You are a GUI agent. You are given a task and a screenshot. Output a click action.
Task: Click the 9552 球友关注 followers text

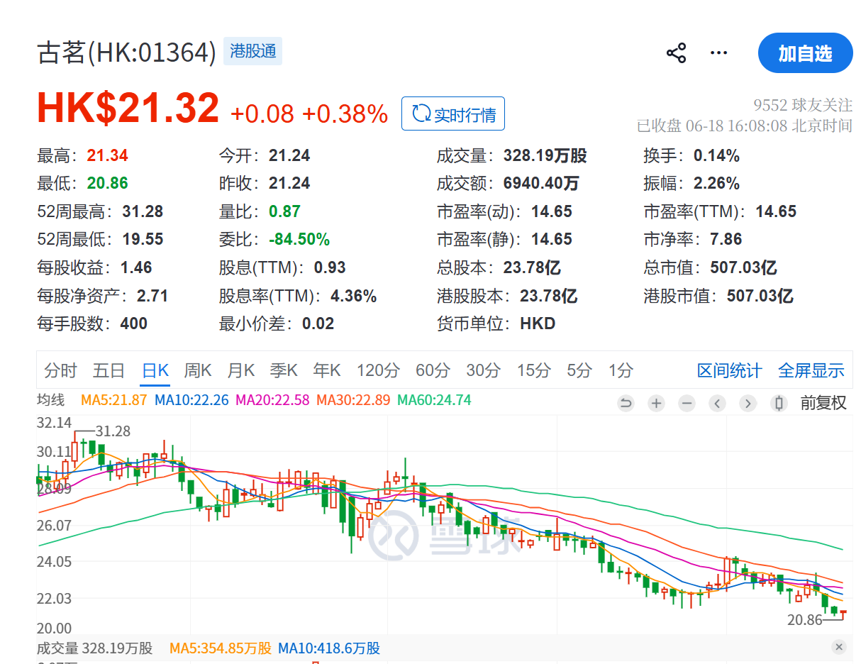click(803, 105)
